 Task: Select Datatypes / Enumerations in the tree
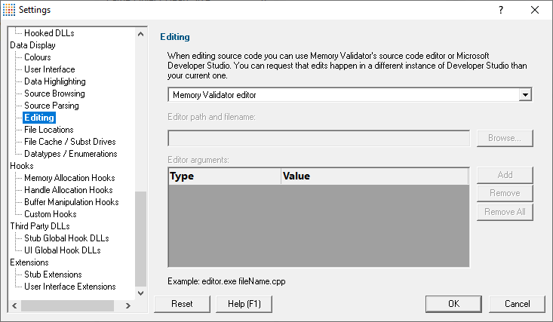(70, 154)
